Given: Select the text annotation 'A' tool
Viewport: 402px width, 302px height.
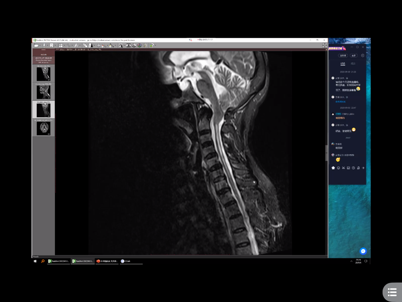Looking at the screenshot, I should [x=76, y=45].
